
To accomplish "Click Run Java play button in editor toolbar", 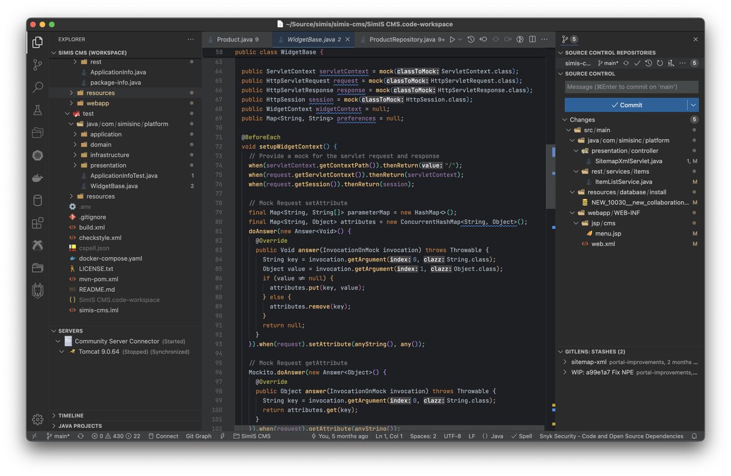I will click(452, 40).
